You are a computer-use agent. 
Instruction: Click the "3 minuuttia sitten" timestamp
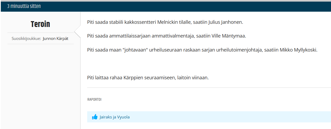(24, 6)
